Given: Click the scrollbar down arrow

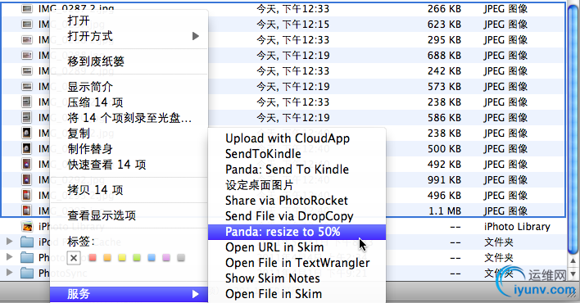Looking at the screenshot, I should (x=573, y=274).
